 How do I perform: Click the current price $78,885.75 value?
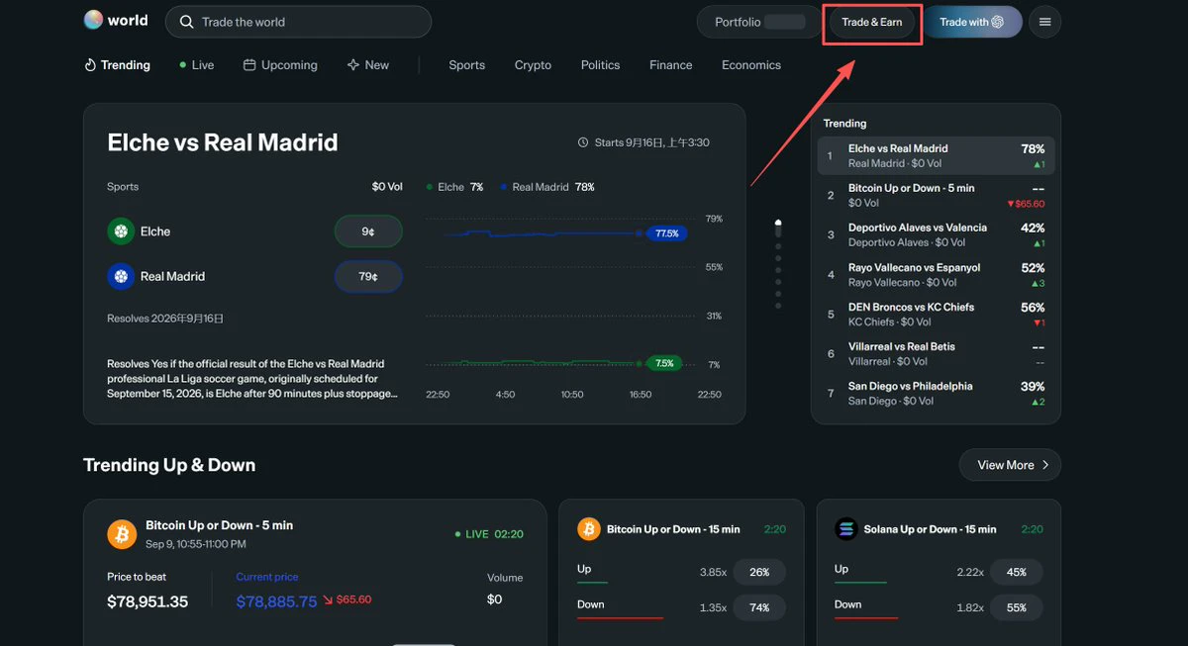276,600
